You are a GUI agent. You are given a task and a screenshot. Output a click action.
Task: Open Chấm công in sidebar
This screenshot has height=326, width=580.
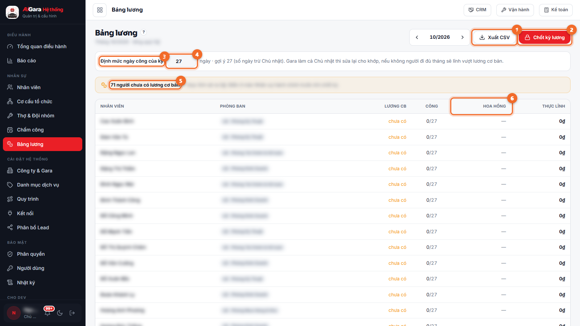pyautogui.click(x=42, y=130)
